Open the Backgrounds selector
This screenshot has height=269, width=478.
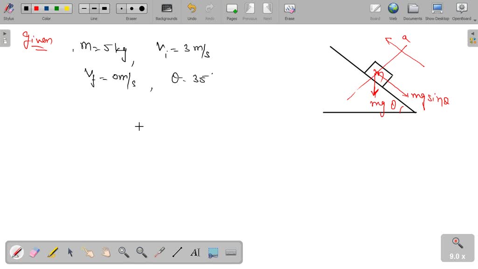coord(166,11)
